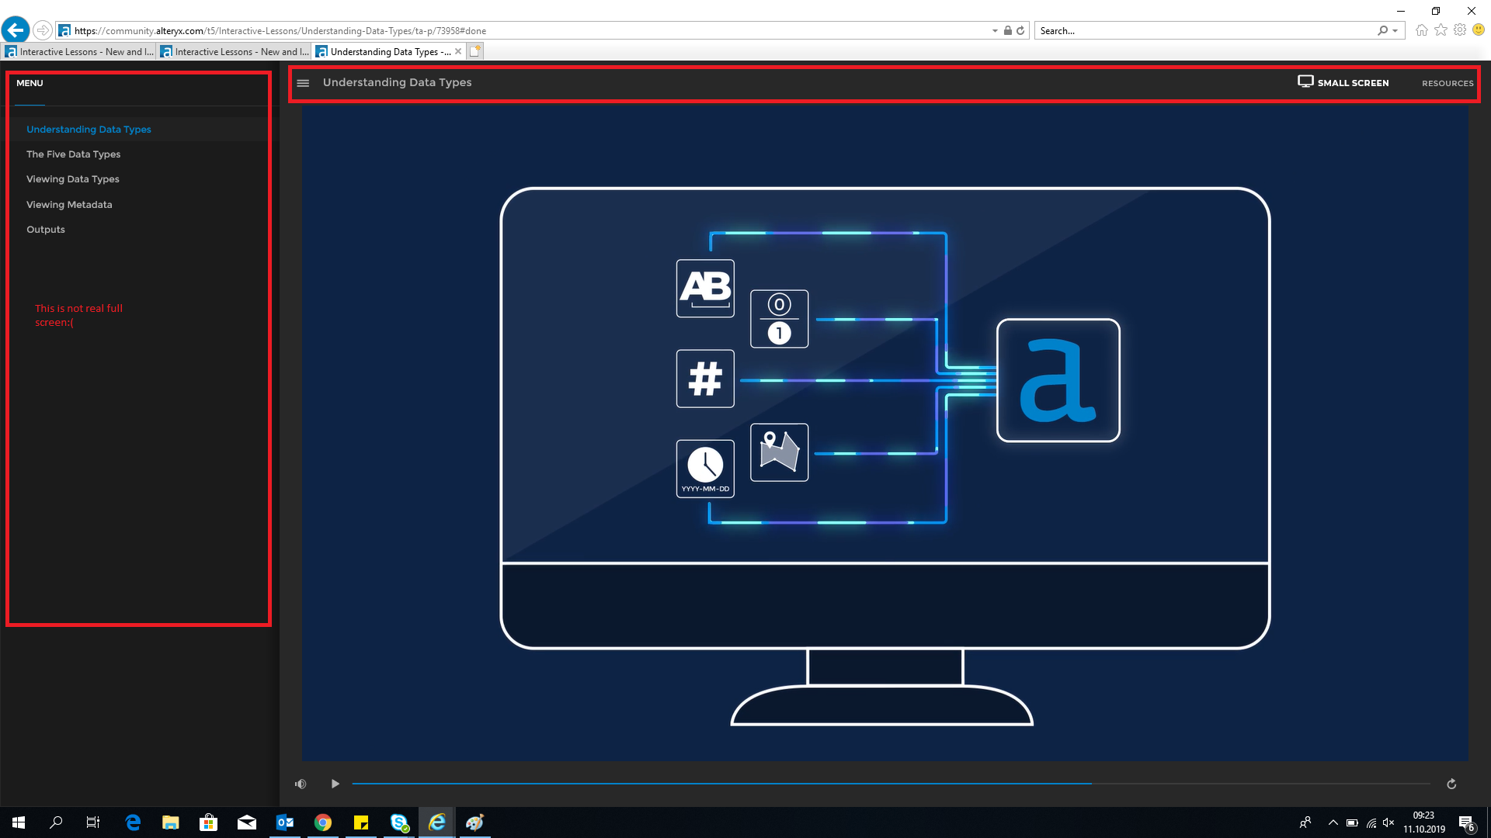Viewport: 1491px width, 838px height.
Task: Launch Google Chrome from the taskbar
Action: (x=322, y=822)
